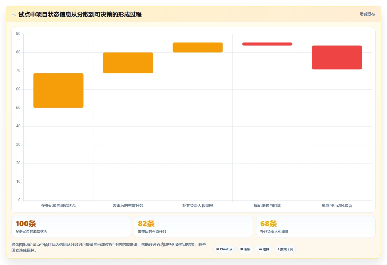
Task: Open the 68条 data card
Action: tap(316, 227)
